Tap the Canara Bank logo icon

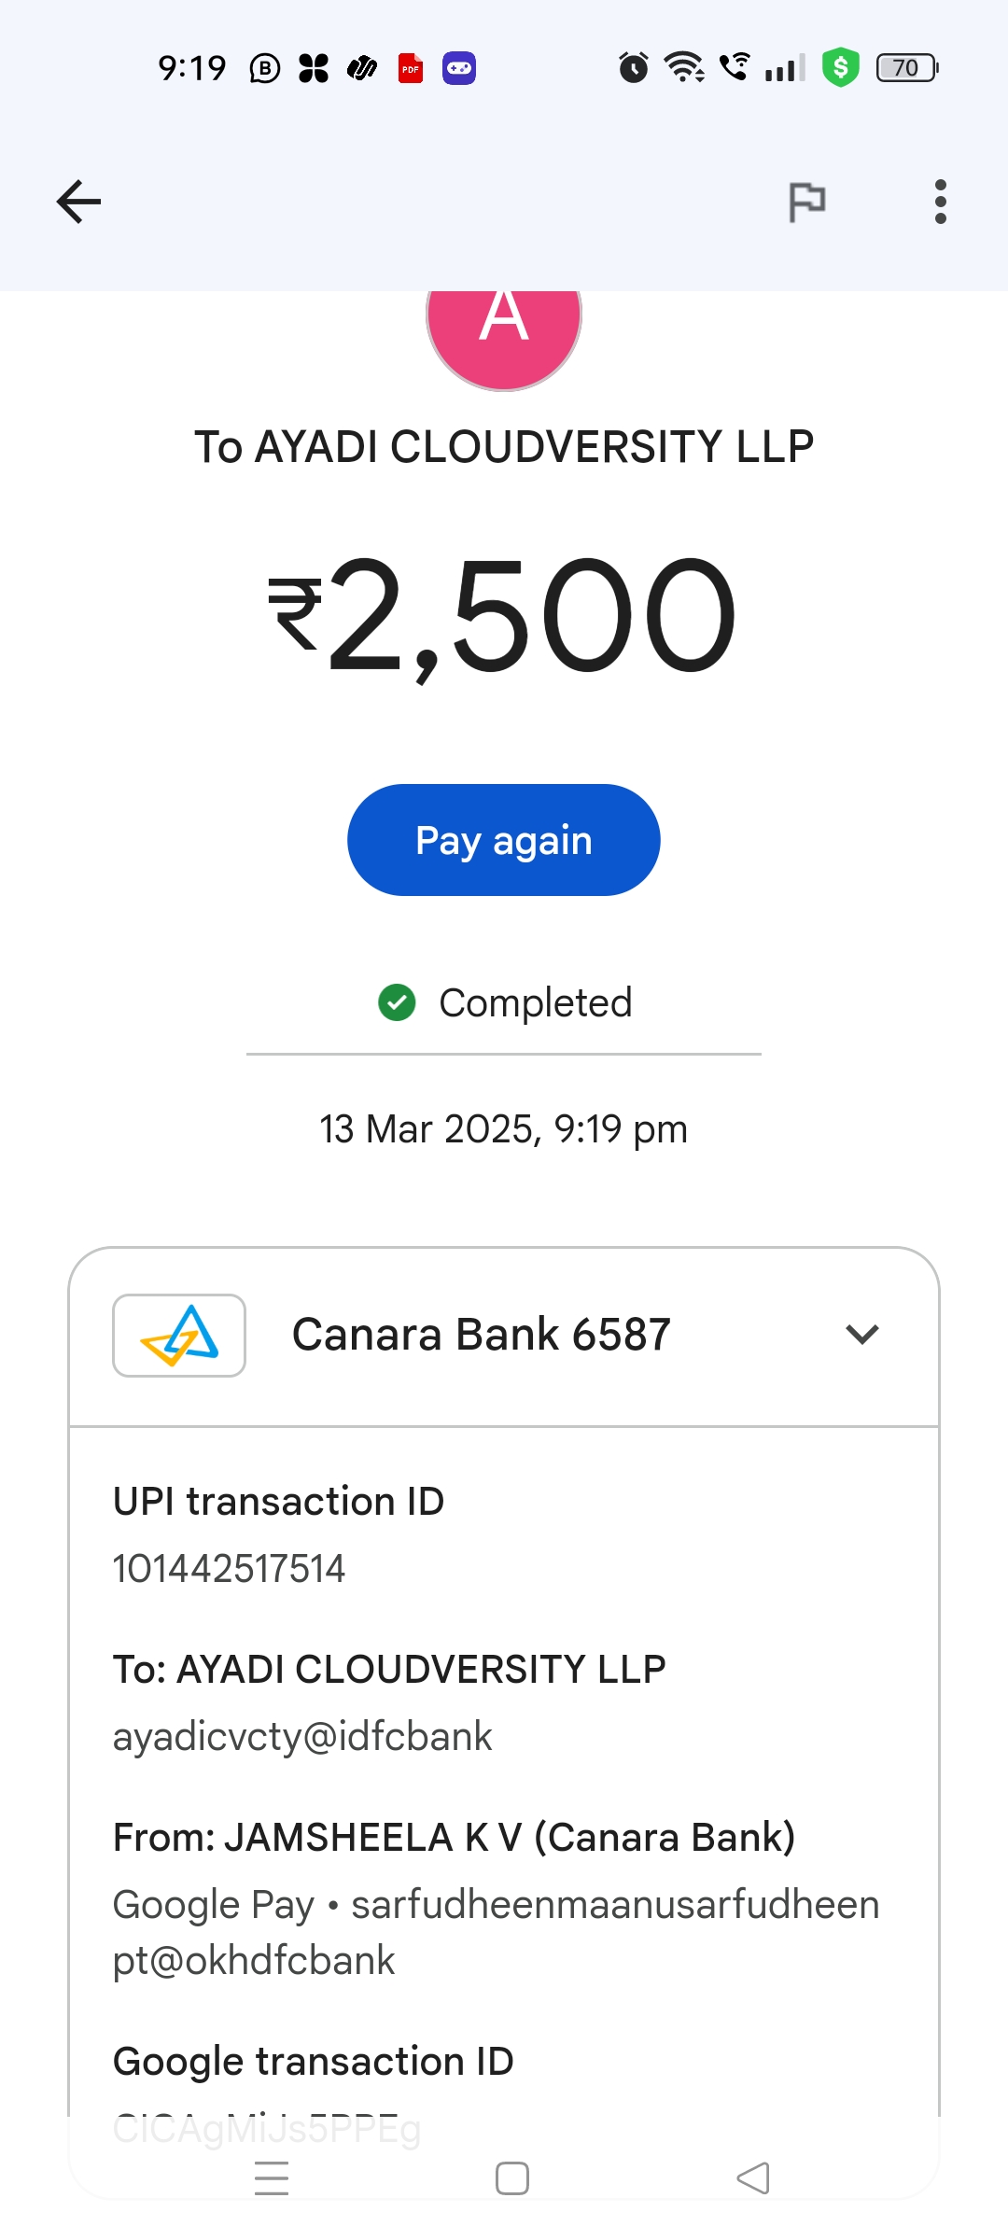click(x=179, y=1335)
